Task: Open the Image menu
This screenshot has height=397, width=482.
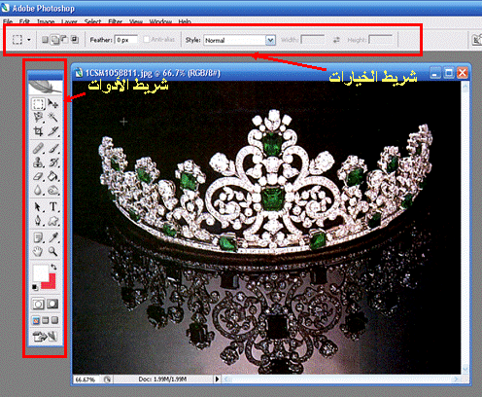Action: [46, 21]
